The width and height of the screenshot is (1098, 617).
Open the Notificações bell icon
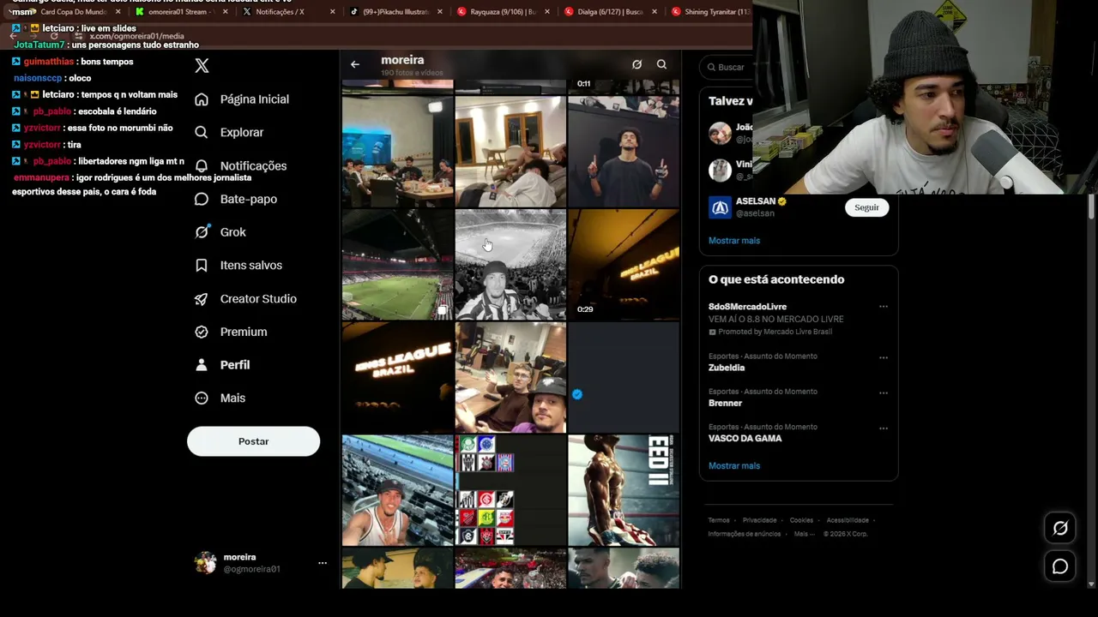click(x=202, y=165)
